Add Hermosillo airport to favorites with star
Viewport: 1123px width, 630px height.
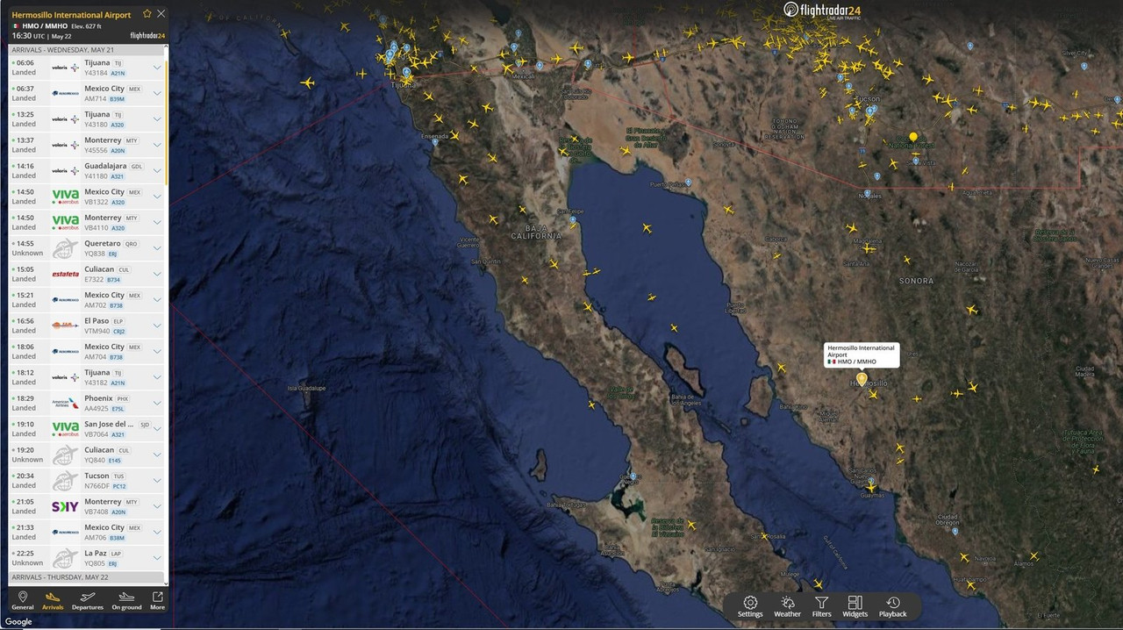coord(147,14)
